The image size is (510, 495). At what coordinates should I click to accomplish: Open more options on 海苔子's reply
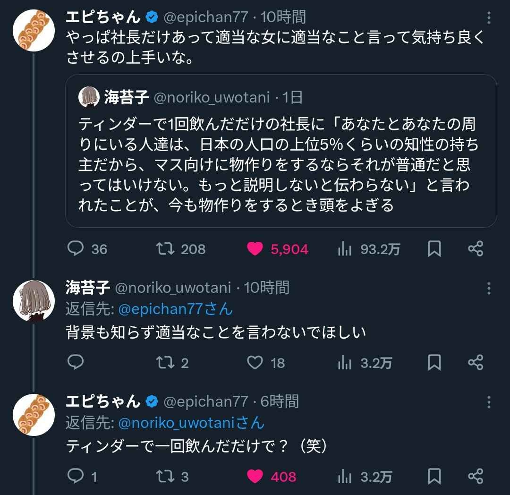coord(489,288)
